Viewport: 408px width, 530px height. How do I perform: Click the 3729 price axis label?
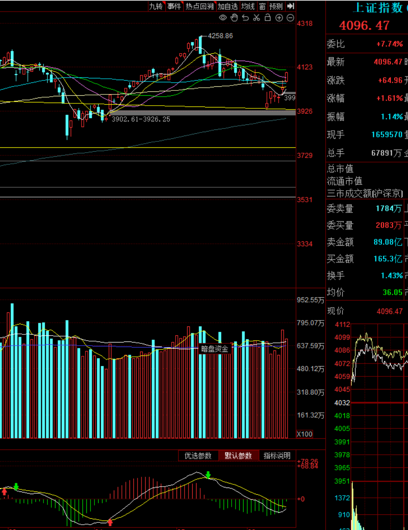[x=305, y=155]
